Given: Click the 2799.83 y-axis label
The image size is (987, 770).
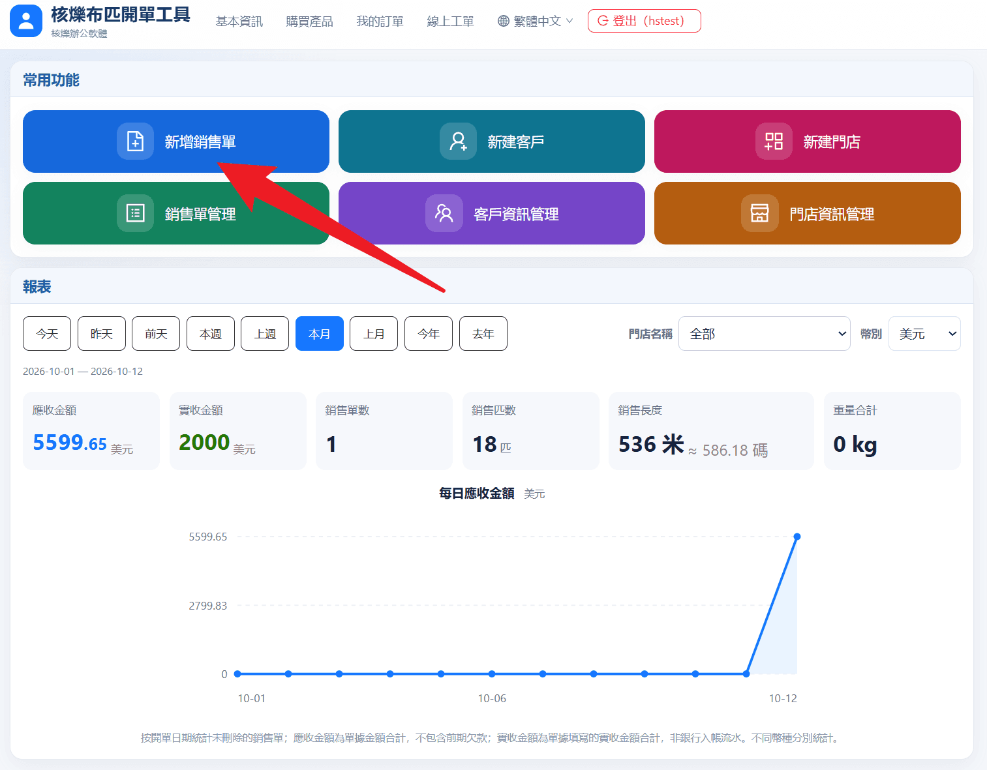Looking at the screenshot, I should click(208, 606).
